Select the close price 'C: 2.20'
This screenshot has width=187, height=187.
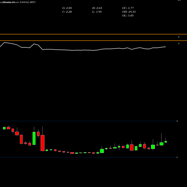coord(67,12)
